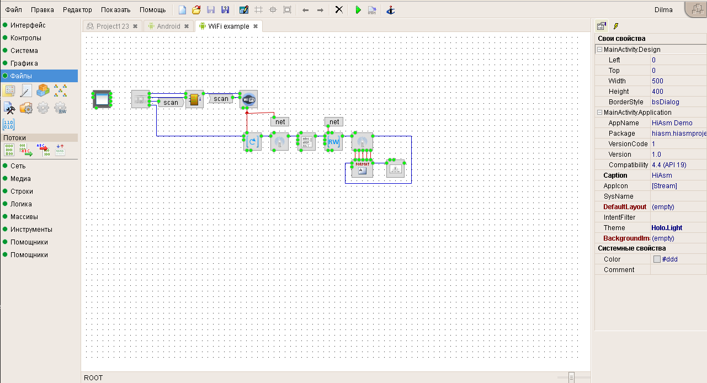This screenshot has height=383, width=707.
Task: Click the New document toolbar icon
Action: 182,10
